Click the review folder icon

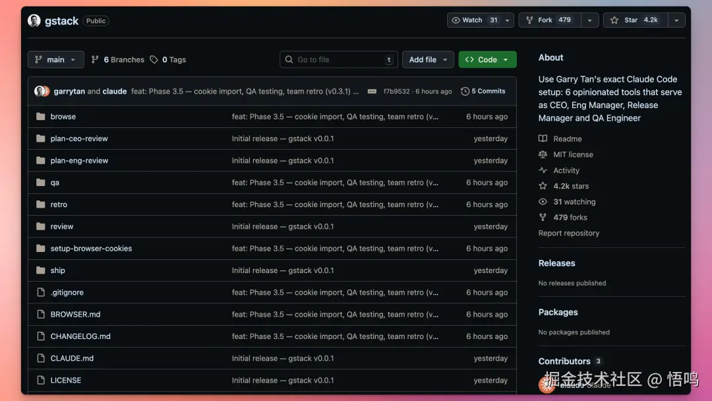pyautogui.click(x=40, y=226)
